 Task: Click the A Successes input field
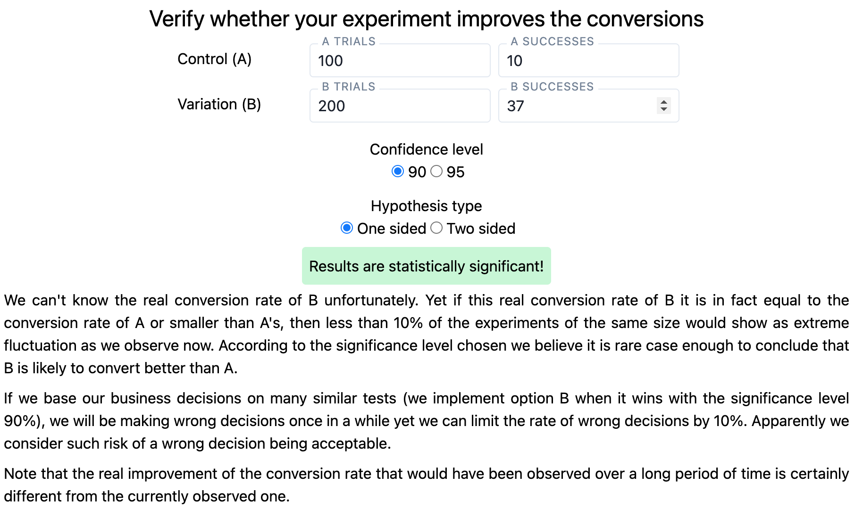click(x=588, y=61)
